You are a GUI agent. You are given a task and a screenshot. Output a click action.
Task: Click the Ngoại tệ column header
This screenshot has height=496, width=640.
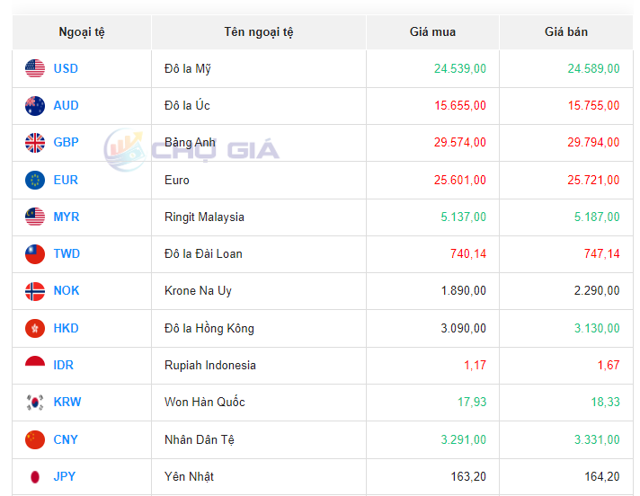tap(82, 32)
